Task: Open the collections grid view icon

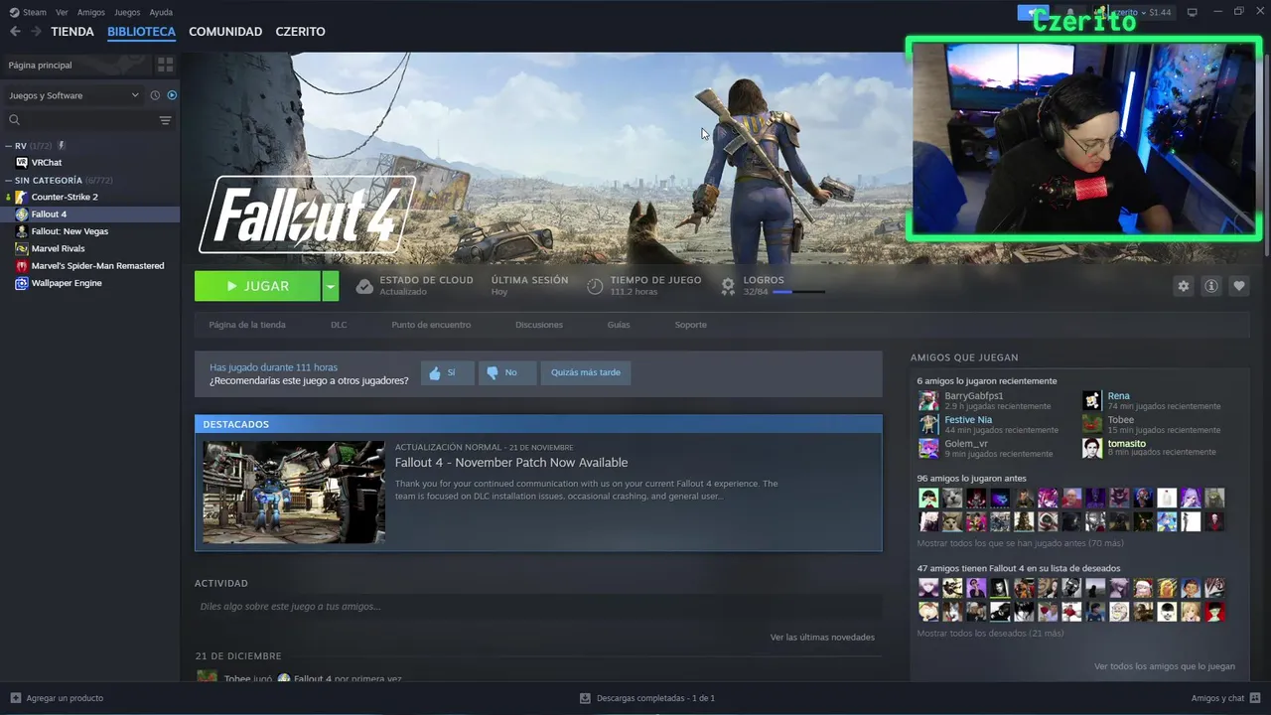Action: pos(165,65)
